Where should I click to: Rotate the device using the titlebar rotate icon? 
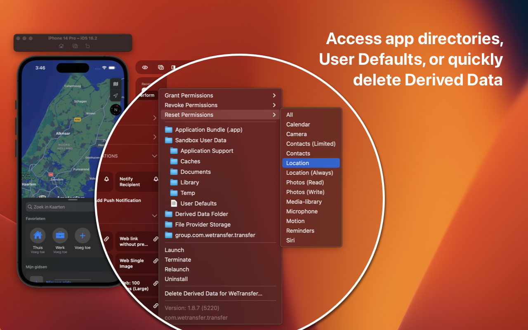click(x=87, y=46)
